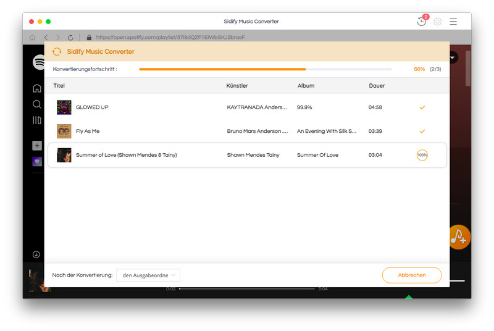The height and width of the screenshot is (331, 494).
Task: Click album name 99.9%
Action: click(304, 107)
